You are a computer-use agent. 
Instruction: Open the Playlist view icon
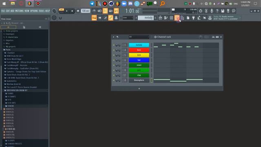point(160,18)
